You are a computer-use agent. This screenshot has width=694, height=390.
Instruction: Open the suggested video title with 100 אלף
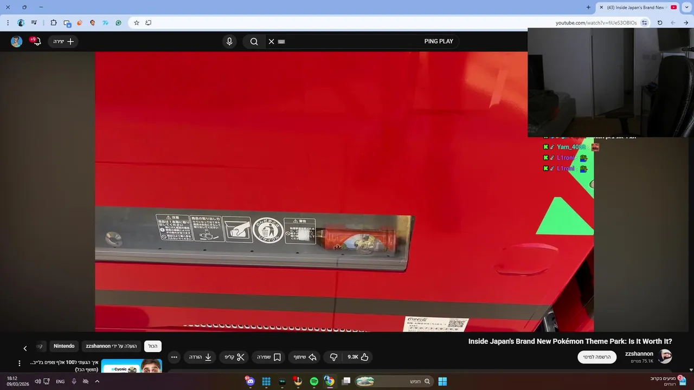point(64,366)
